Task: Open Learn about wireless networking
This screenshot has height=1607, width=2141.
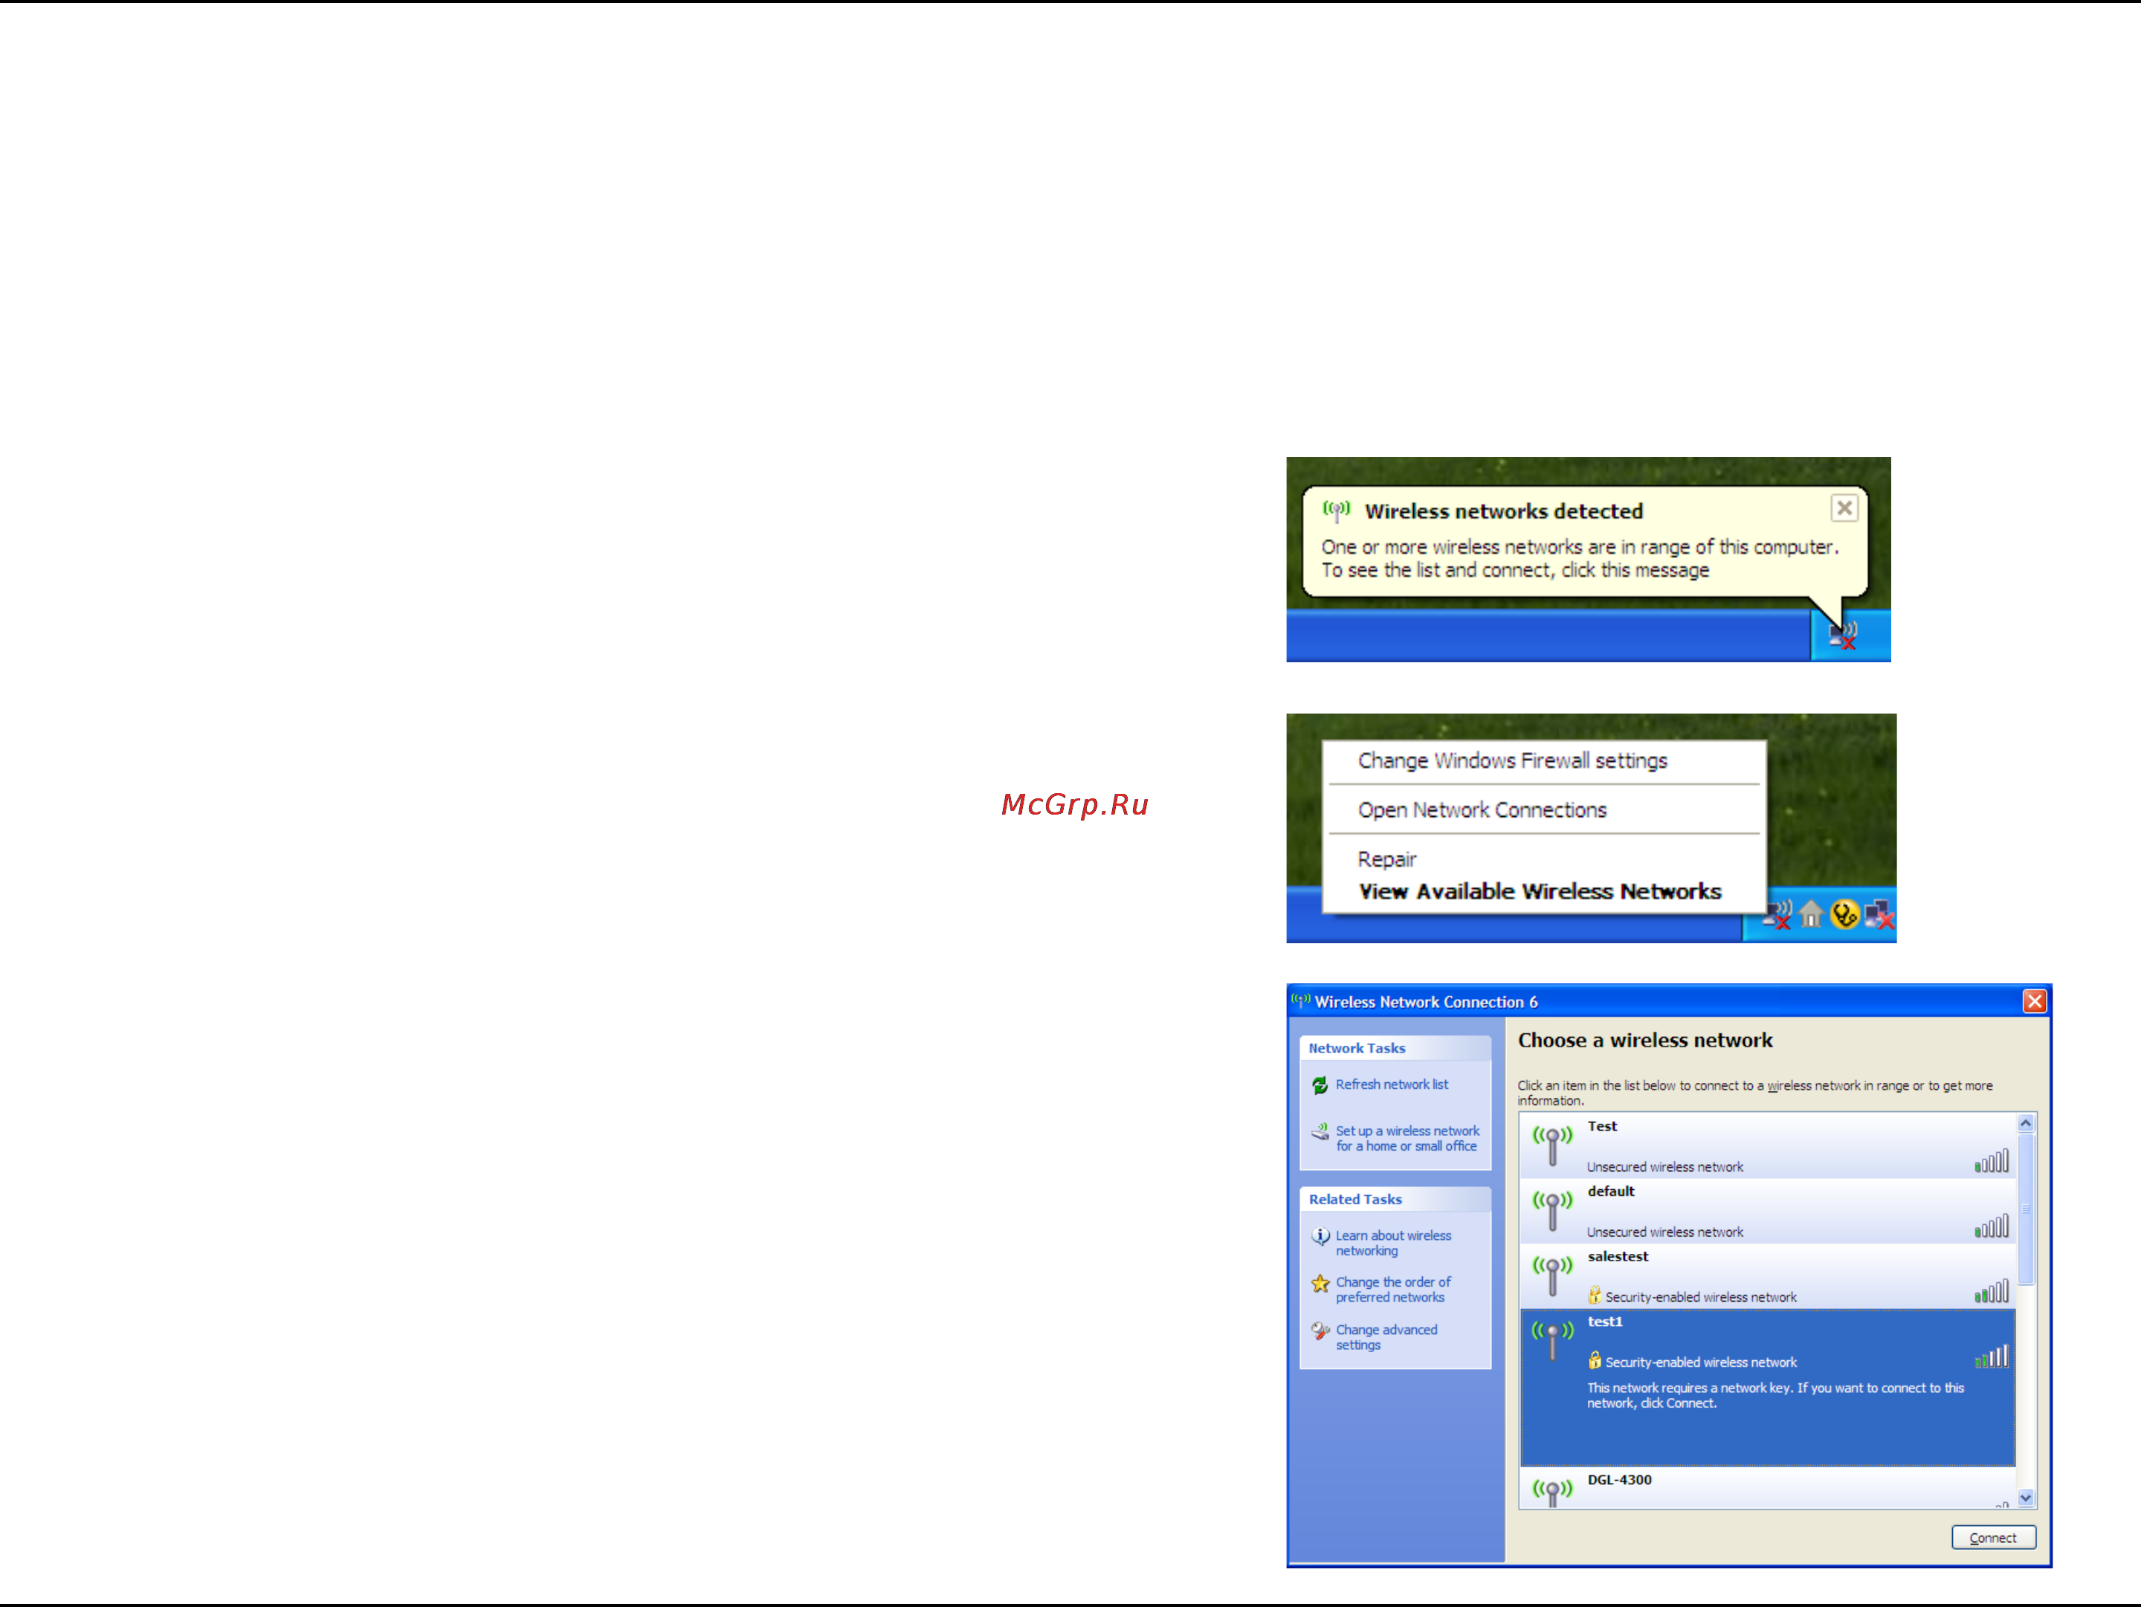Action: tap(1394, 1244)
